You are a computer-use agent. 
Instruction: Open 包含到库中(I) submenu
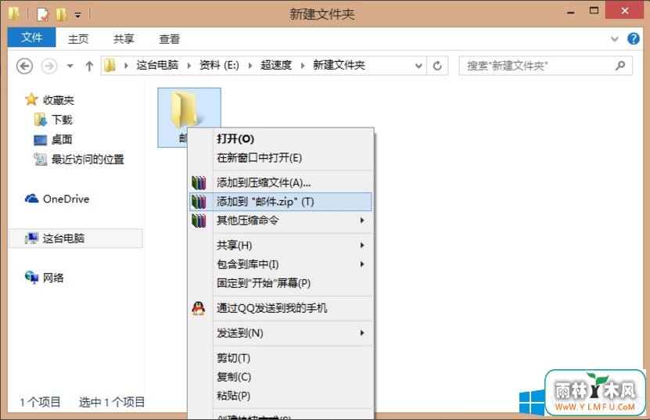(x=281, y=264)
